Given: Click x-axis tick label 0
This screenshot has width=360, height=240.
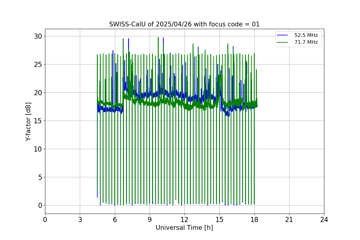Looking at the screenshot, I should pos(45,220).
